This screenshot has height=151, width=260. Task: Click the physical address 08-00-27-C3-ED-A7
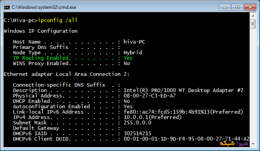[x=149, y=96]
